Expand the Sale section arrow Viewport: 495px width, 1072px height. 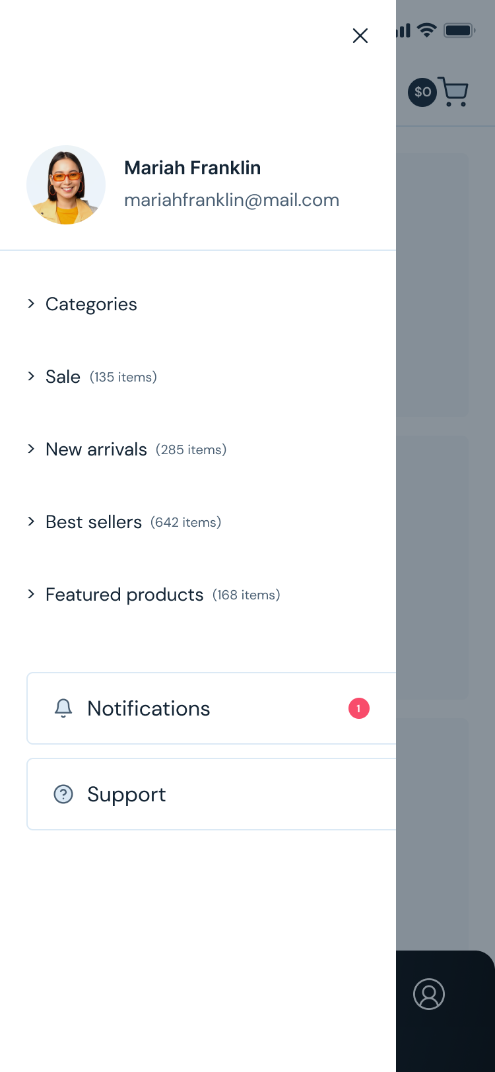pos(31,376)
